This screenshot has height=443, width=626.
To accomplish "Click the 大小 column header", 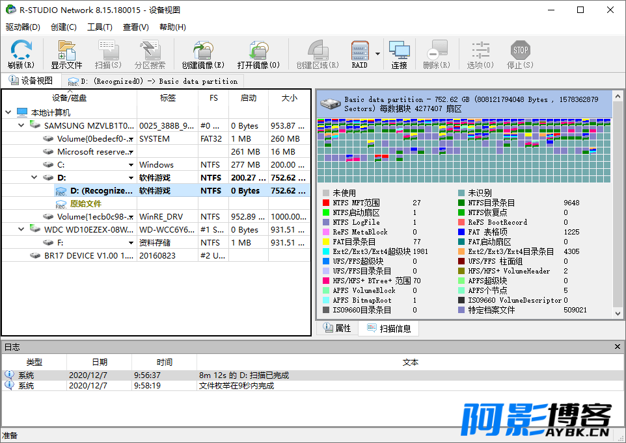I will (289, 98).
